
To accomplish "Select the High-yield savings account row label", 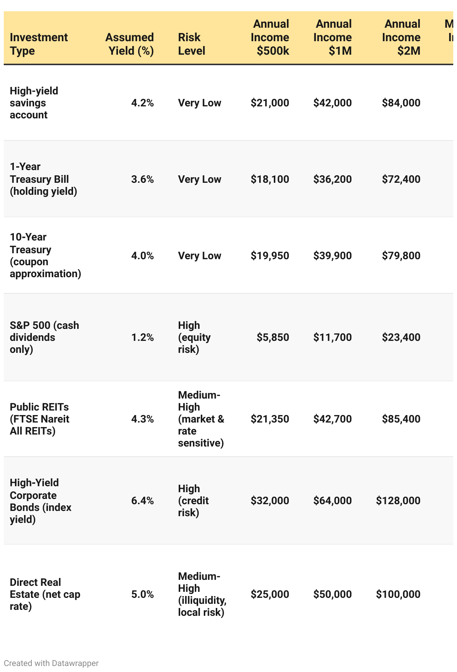I will (x=34, y=103).
